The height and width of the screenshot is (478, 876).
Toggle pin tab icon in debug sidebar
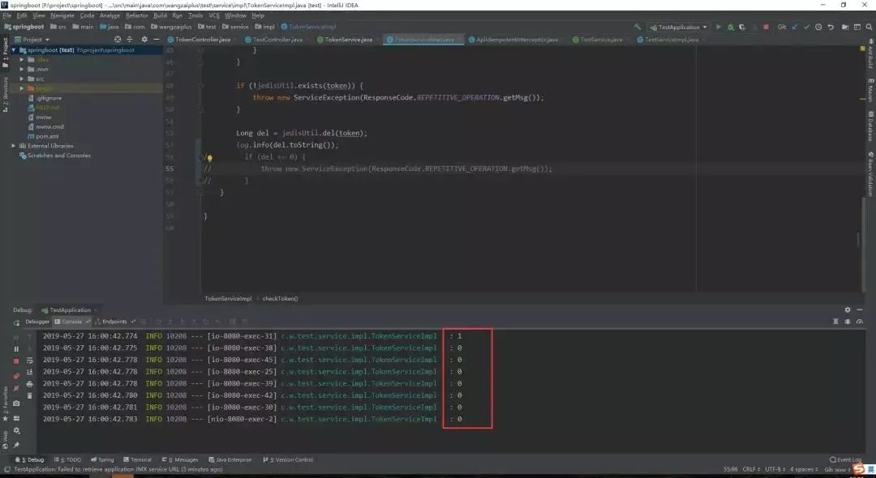coord(16,445)
